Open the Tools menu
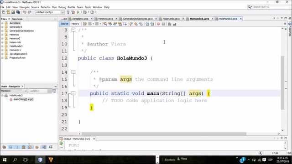The image size is (292, 164). click(x=88, y=7)
